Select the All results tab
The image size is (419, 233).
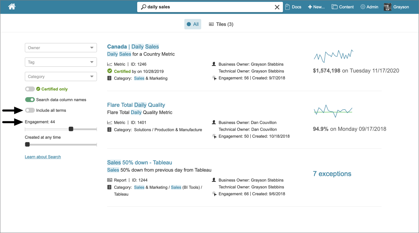click(193, 24)
